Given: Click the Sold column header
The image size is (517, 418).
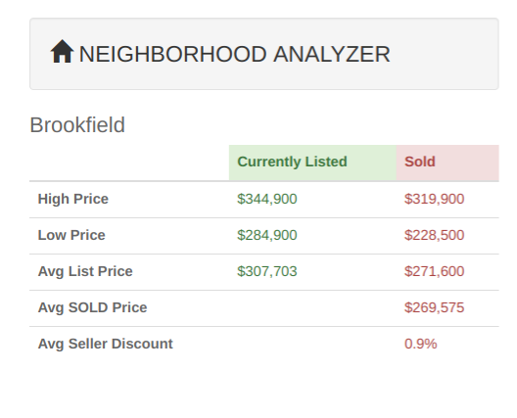Looking at the screenshot, I should tap(447, 163).
